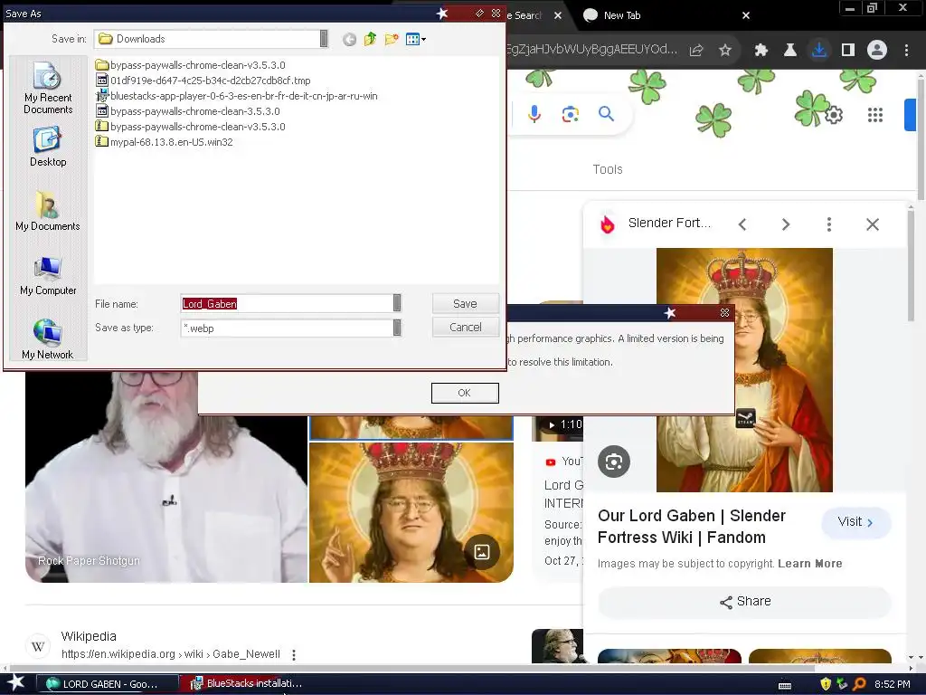926x695 pixels.
Task: Open Desktop shortcut in places bar
Action: [48, 147]
